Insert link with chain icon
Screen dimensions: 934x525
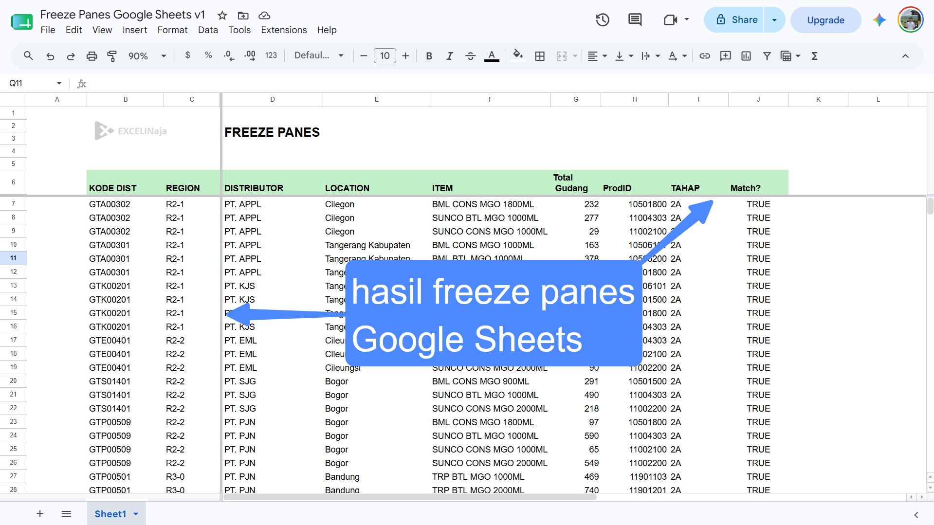(705, 56)
